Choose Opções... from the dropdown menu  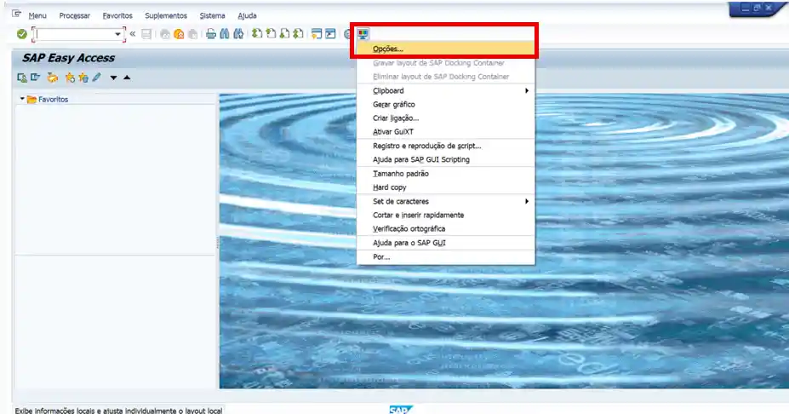[446, 49]
